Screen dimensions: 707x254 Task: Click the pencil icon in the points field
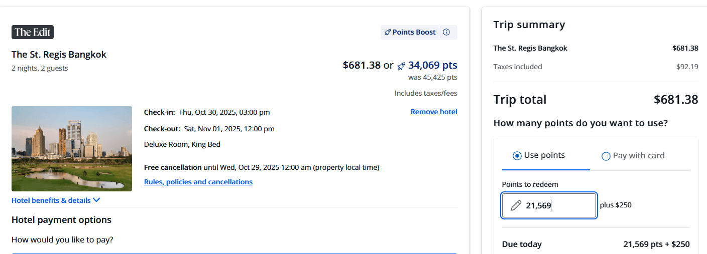point(516,205)
